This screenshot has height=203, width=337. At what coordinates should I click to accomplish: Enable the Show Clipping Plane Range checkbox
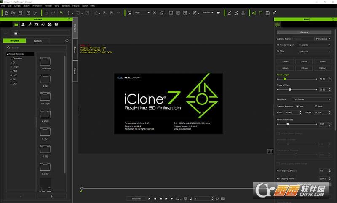[x=278, y=164]
